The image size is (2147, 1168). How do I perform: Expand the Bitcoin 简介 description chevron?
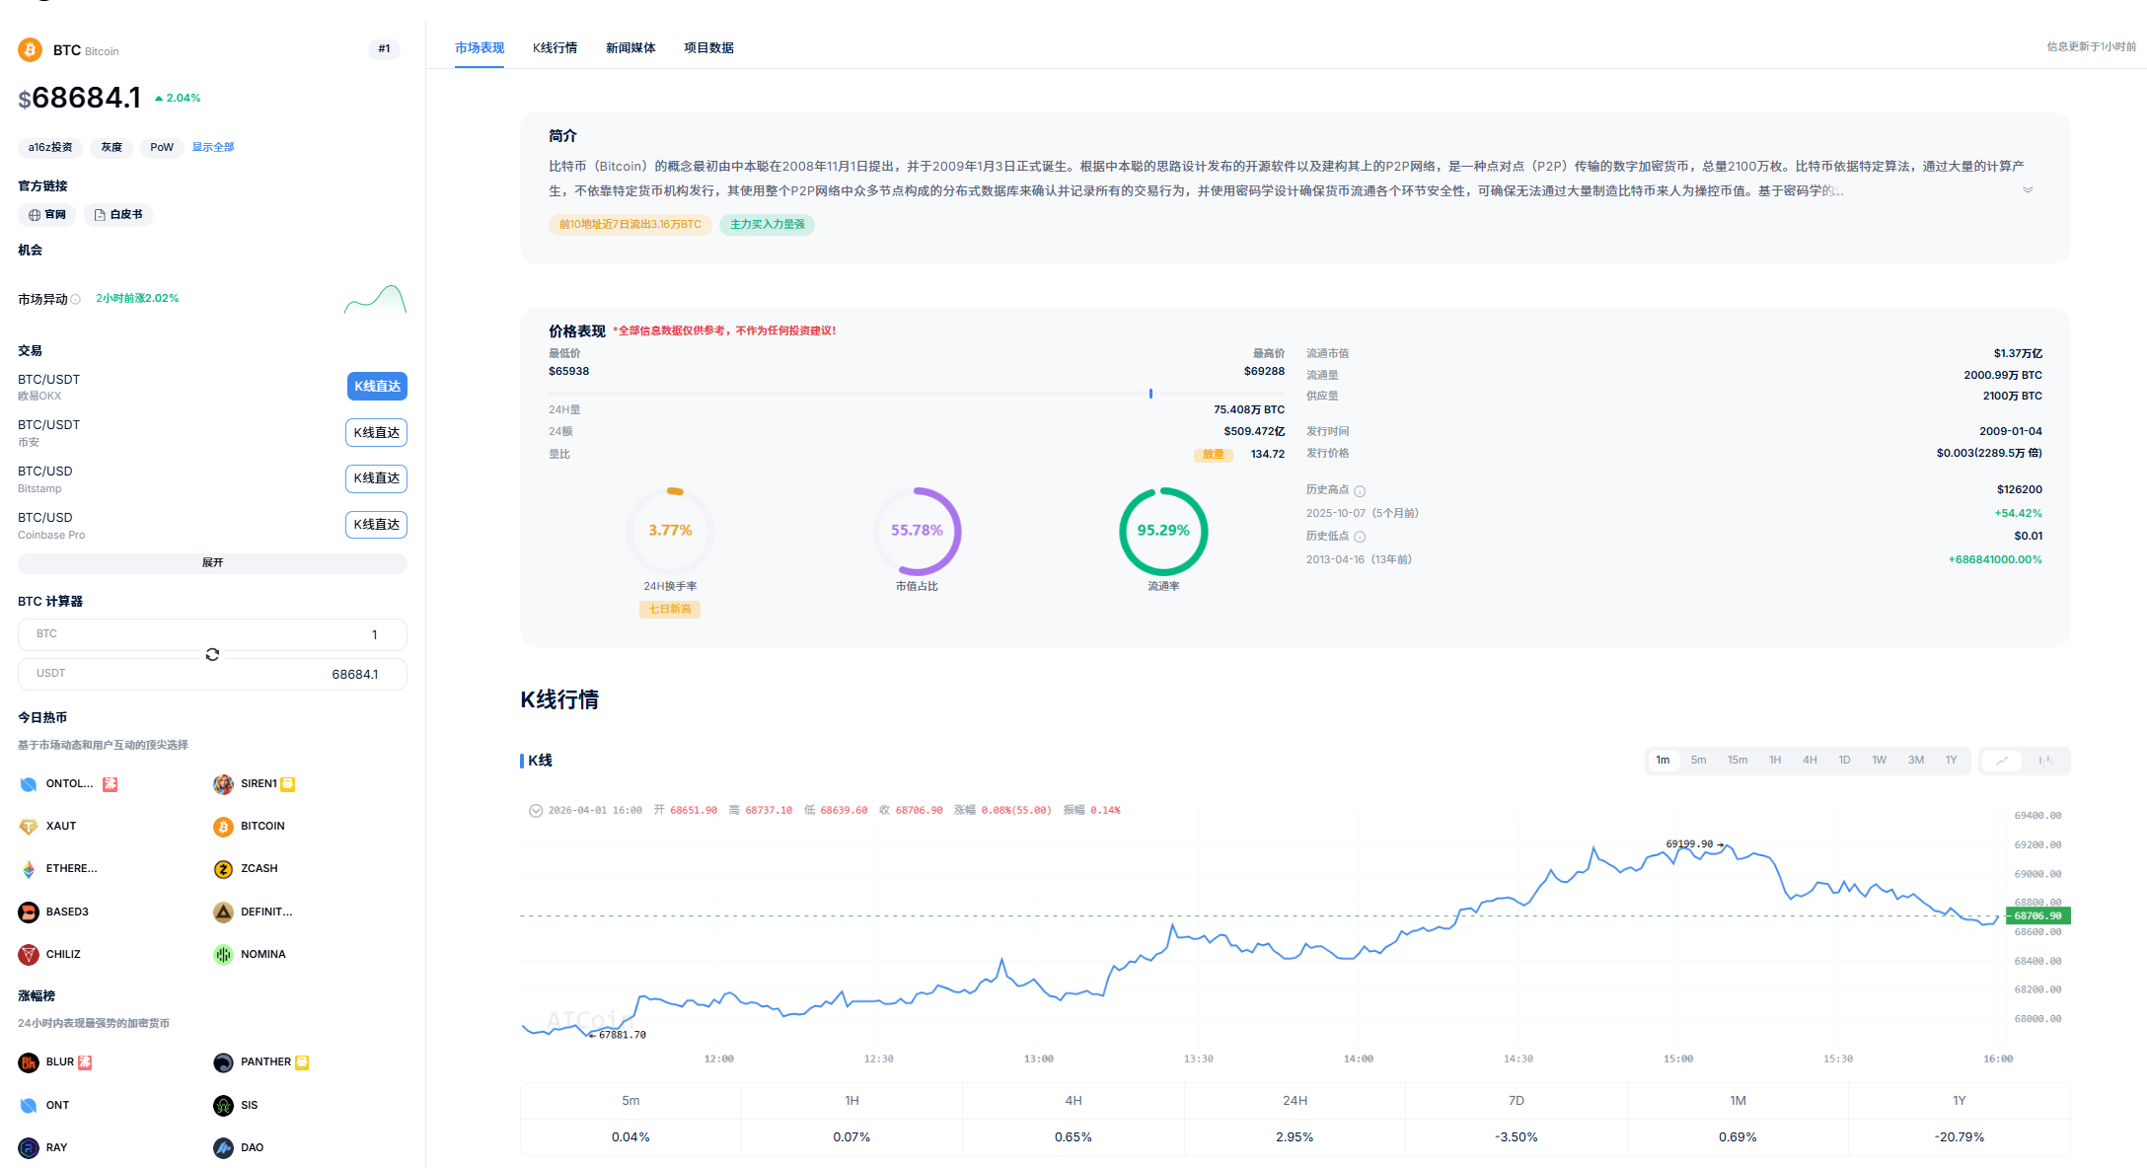2029,188
